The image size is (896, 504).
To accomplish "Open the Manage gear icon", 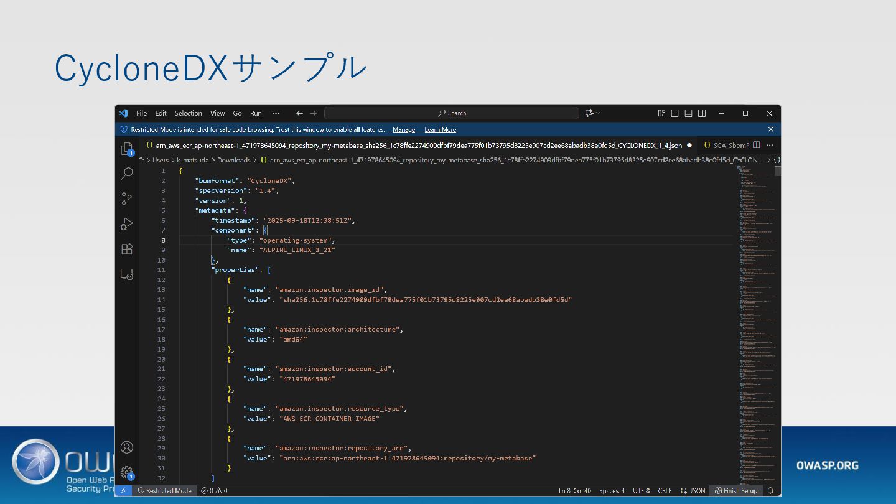I will [x=127, y=472].
